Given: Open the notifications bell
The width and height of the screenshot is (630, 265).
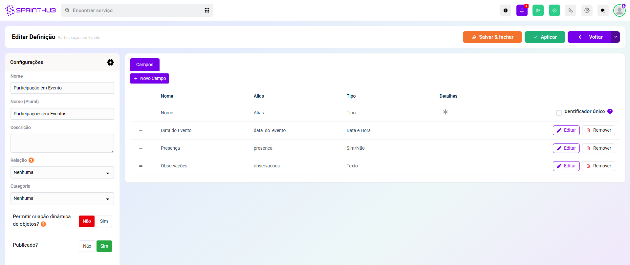Looking at the screenshot, I should 522,10.
